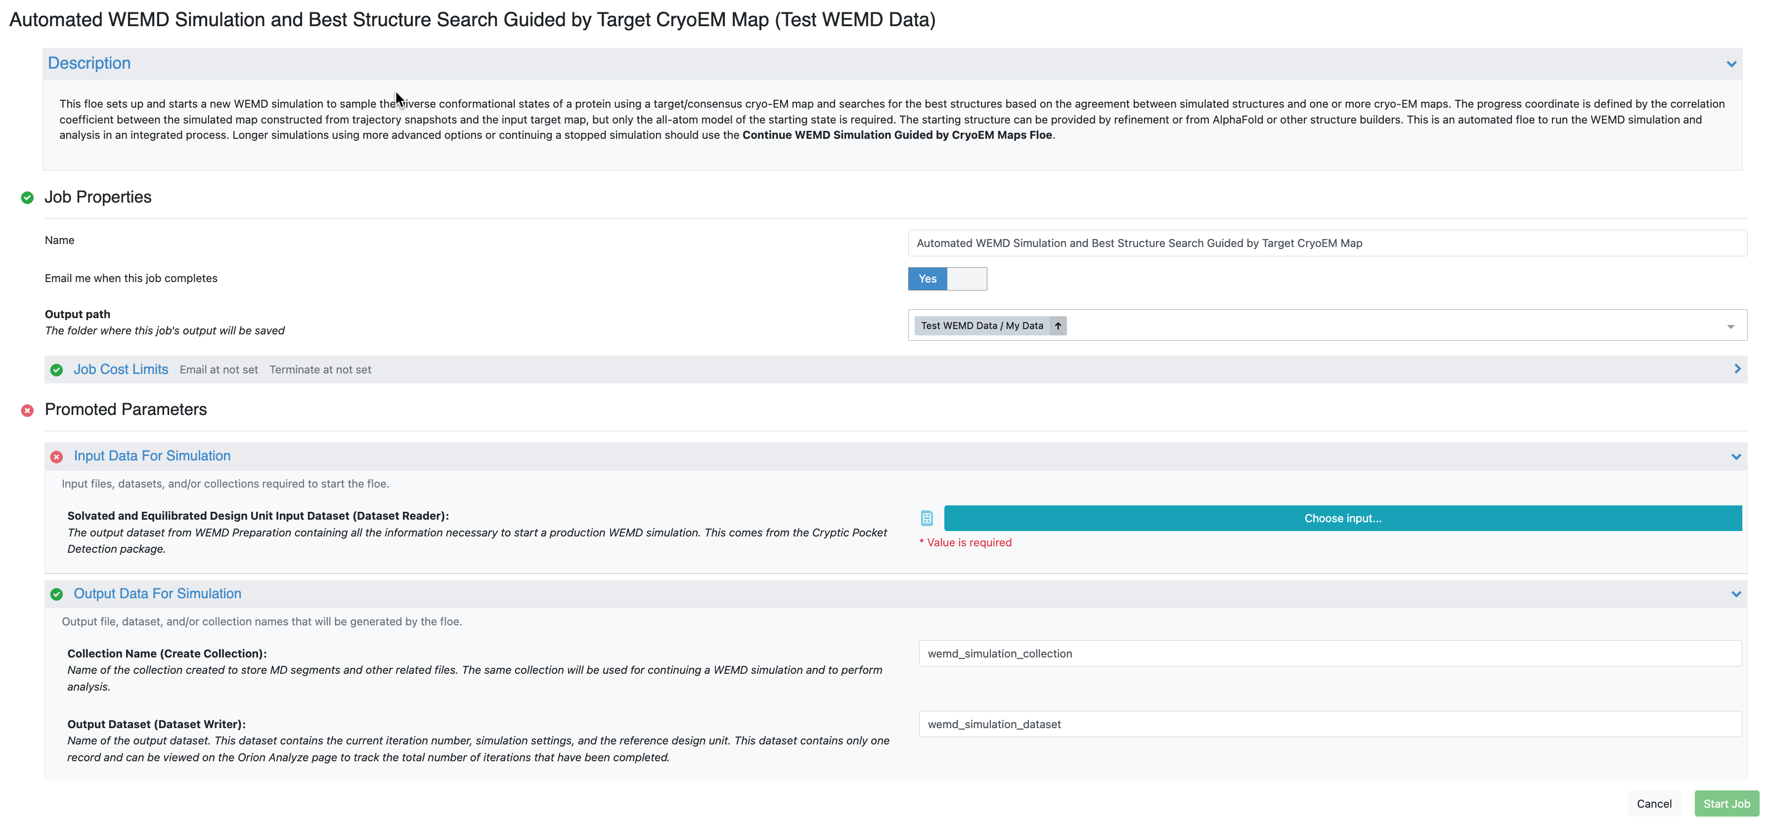Click the Output Dataset name field

[1329, 724]
